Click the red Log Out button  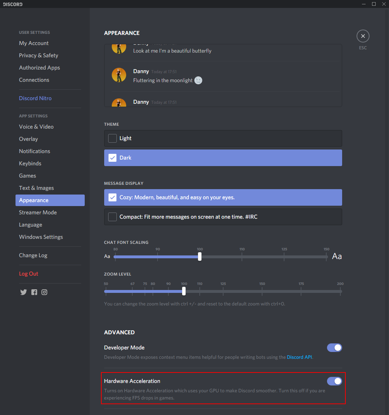(28, 274)
